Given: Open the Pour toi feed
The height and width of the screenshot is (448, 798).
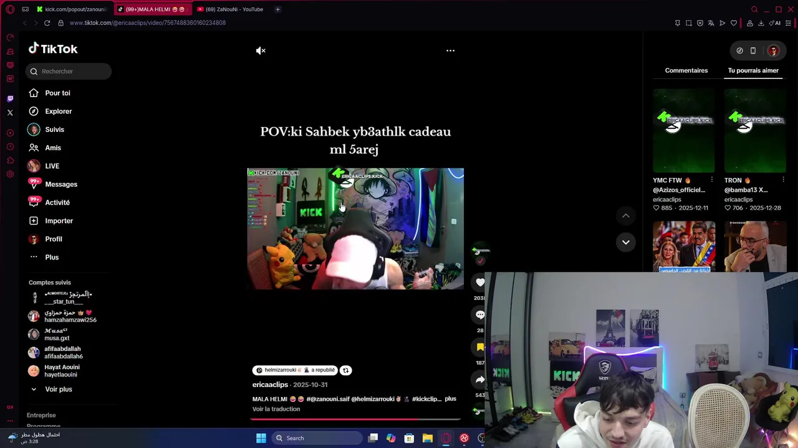Looking at the screenshot, I should point(57,93).
